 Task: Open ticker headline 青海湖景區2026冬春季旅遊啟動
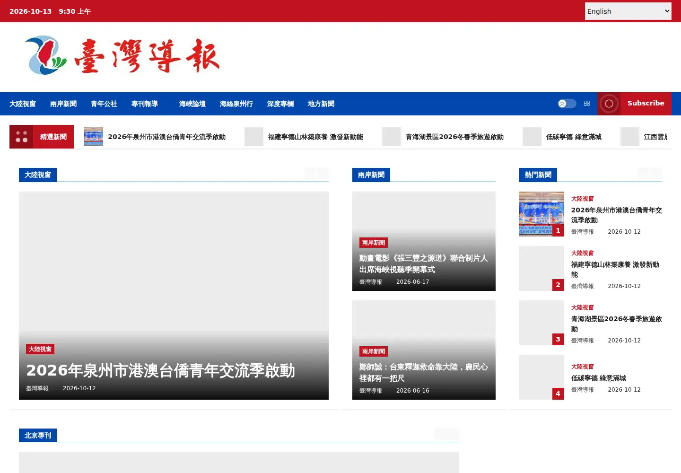pyautogui.click(x=454, y=137)
